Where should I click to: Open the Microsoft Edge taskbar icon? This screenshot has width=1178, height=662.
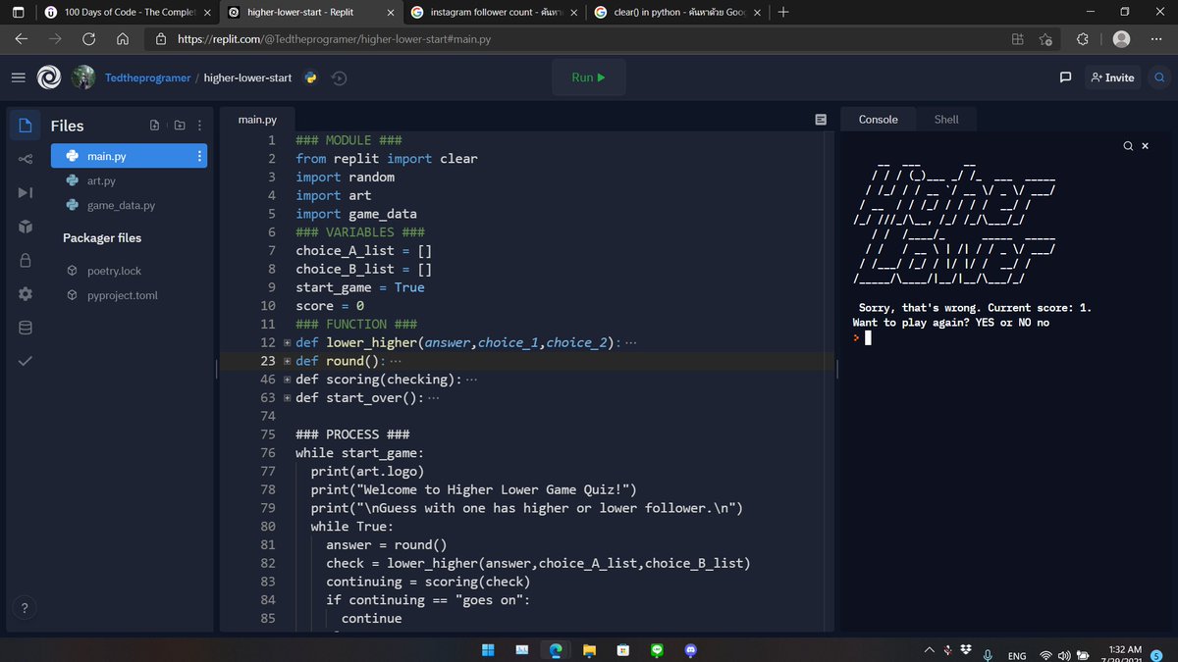click(x=556, y=649)
